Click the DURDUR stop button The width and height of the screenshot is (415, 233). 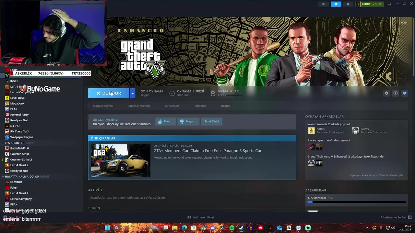(109, 93)
